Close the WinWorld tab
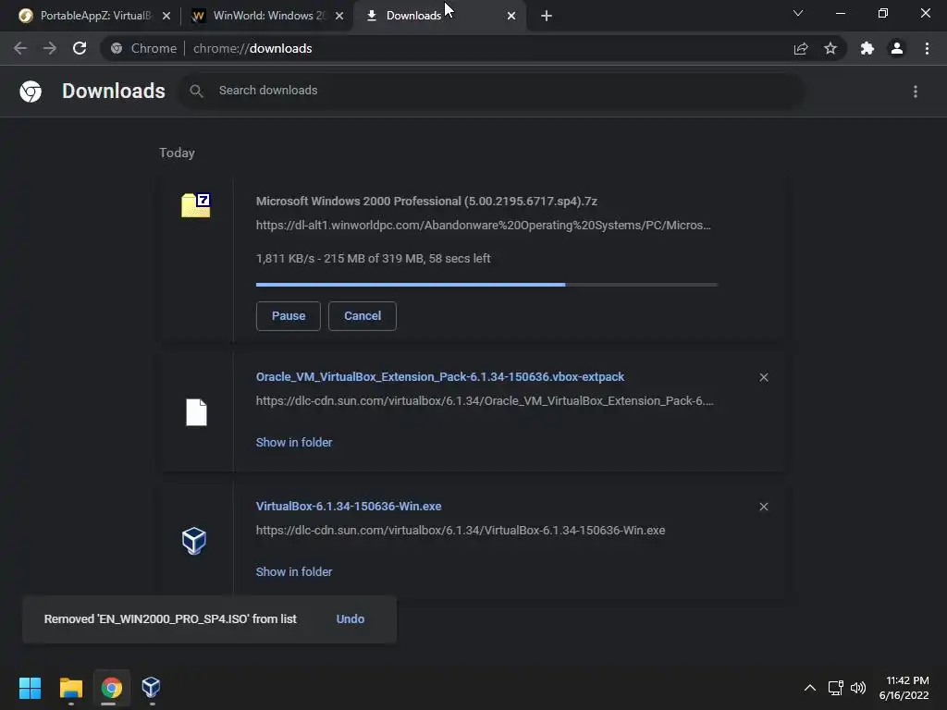This screenshot has width=947, height=710. coord(339,16)
